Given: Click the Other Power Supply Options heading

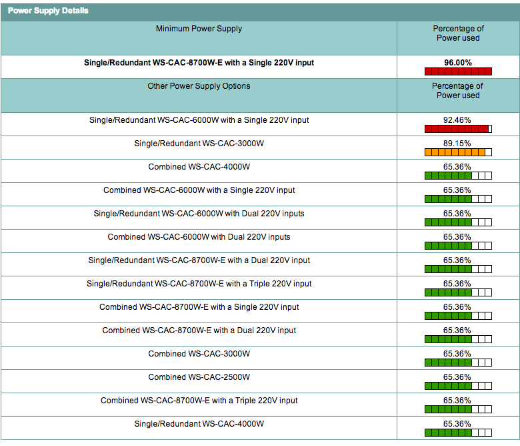Looking at the screenshot, I should pyautogui.click(x=199, y=86).
